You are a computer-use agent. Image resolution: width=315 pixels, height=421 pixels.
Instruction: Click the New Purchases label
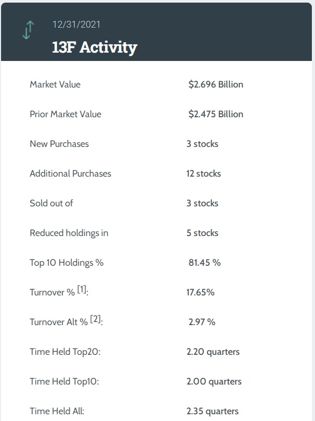point(59,144)
